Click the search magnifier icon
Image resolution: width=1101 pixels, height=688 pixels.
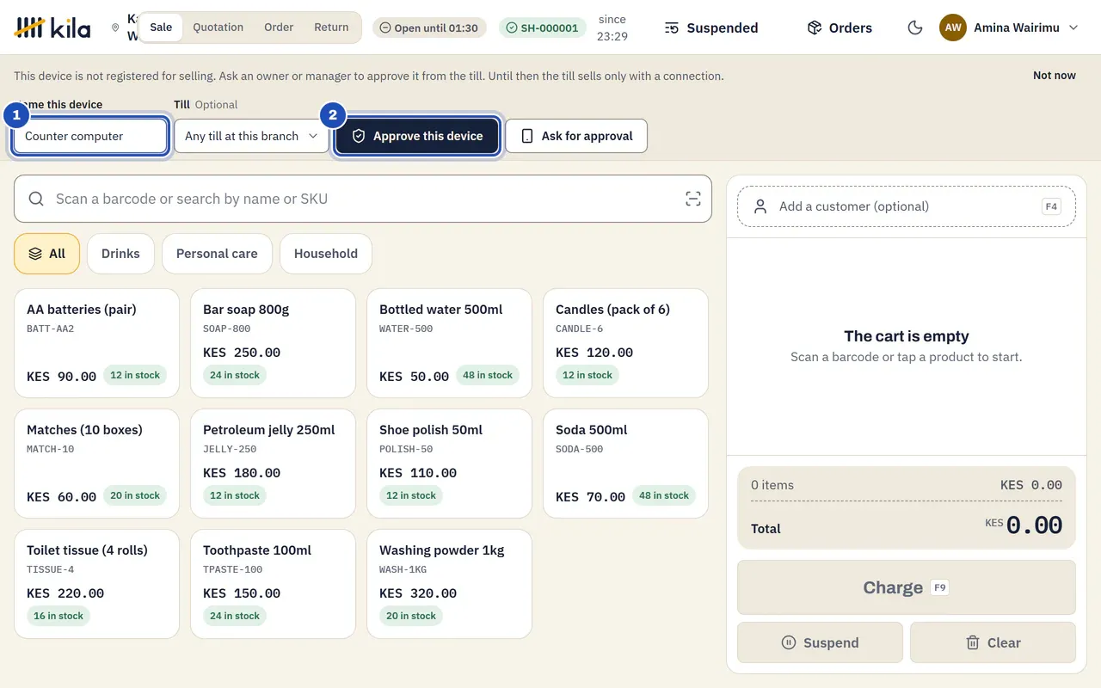(x=36, y=199)
